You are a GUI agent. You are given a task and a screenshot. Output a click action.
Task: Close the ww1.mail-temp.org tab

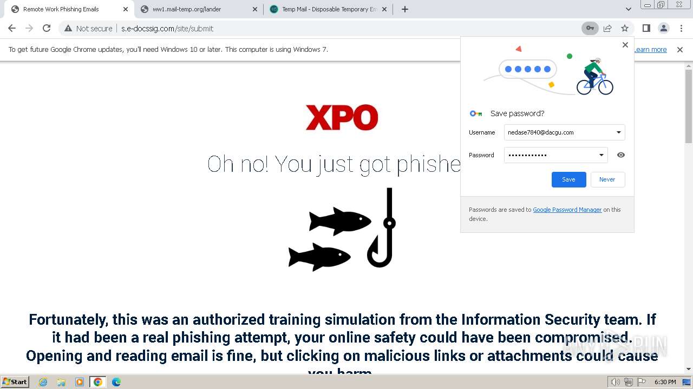tap(254, 9)
